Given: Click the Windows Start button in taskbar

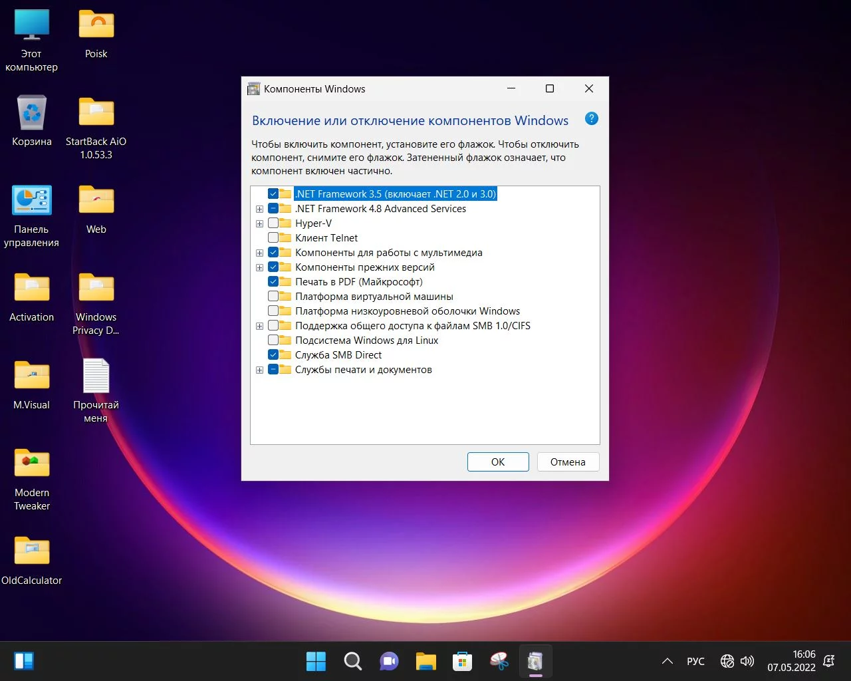Looking at the screenshot, I should pos(316,661).
